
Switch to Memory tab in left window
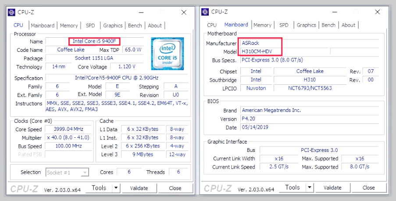click(69, 25)
